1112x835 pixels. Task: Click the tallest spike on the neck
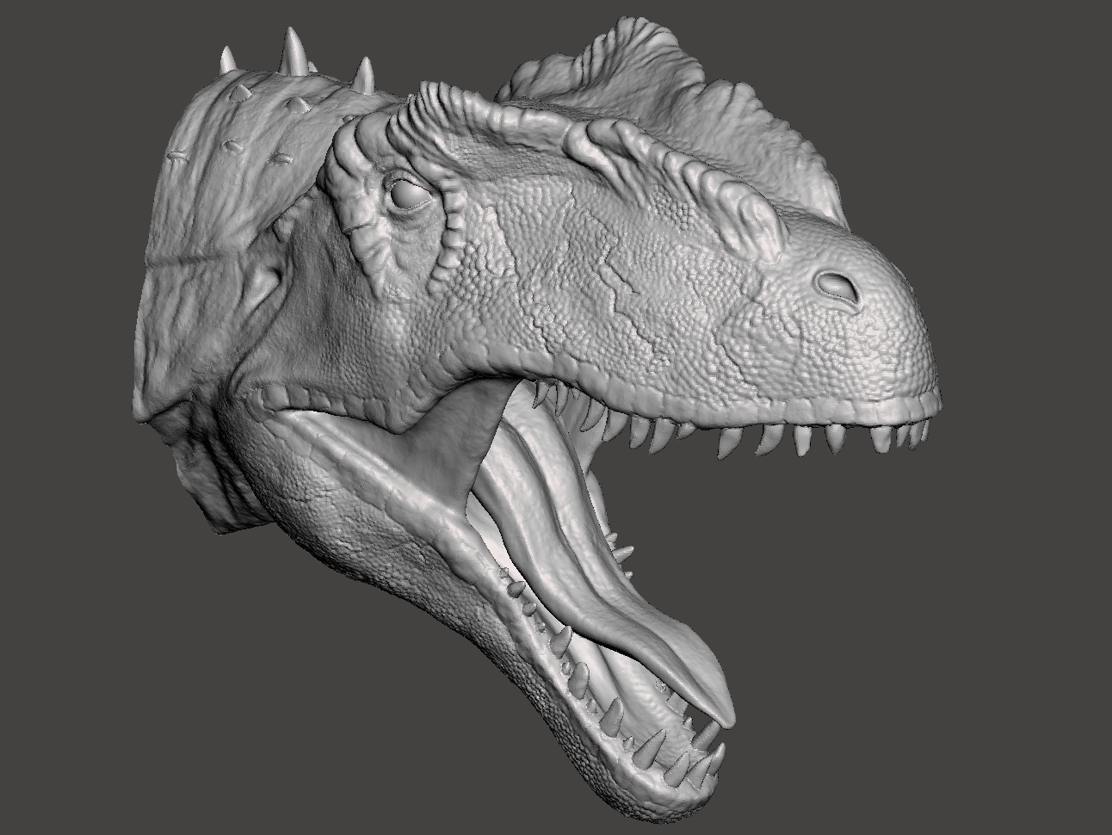(x=294, y=50)
